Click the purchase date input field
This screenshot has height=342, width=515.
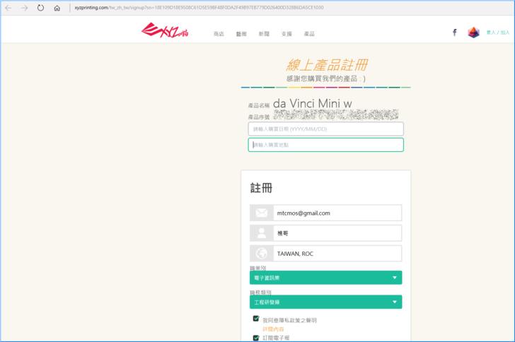325,129
